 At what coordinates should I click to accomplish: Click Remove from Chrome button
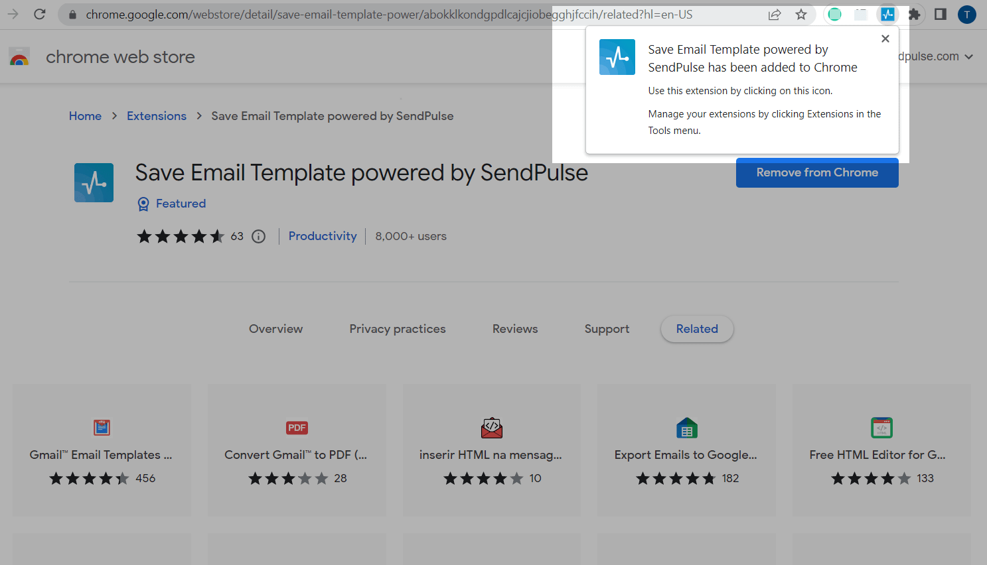click(x=817, y=172)
